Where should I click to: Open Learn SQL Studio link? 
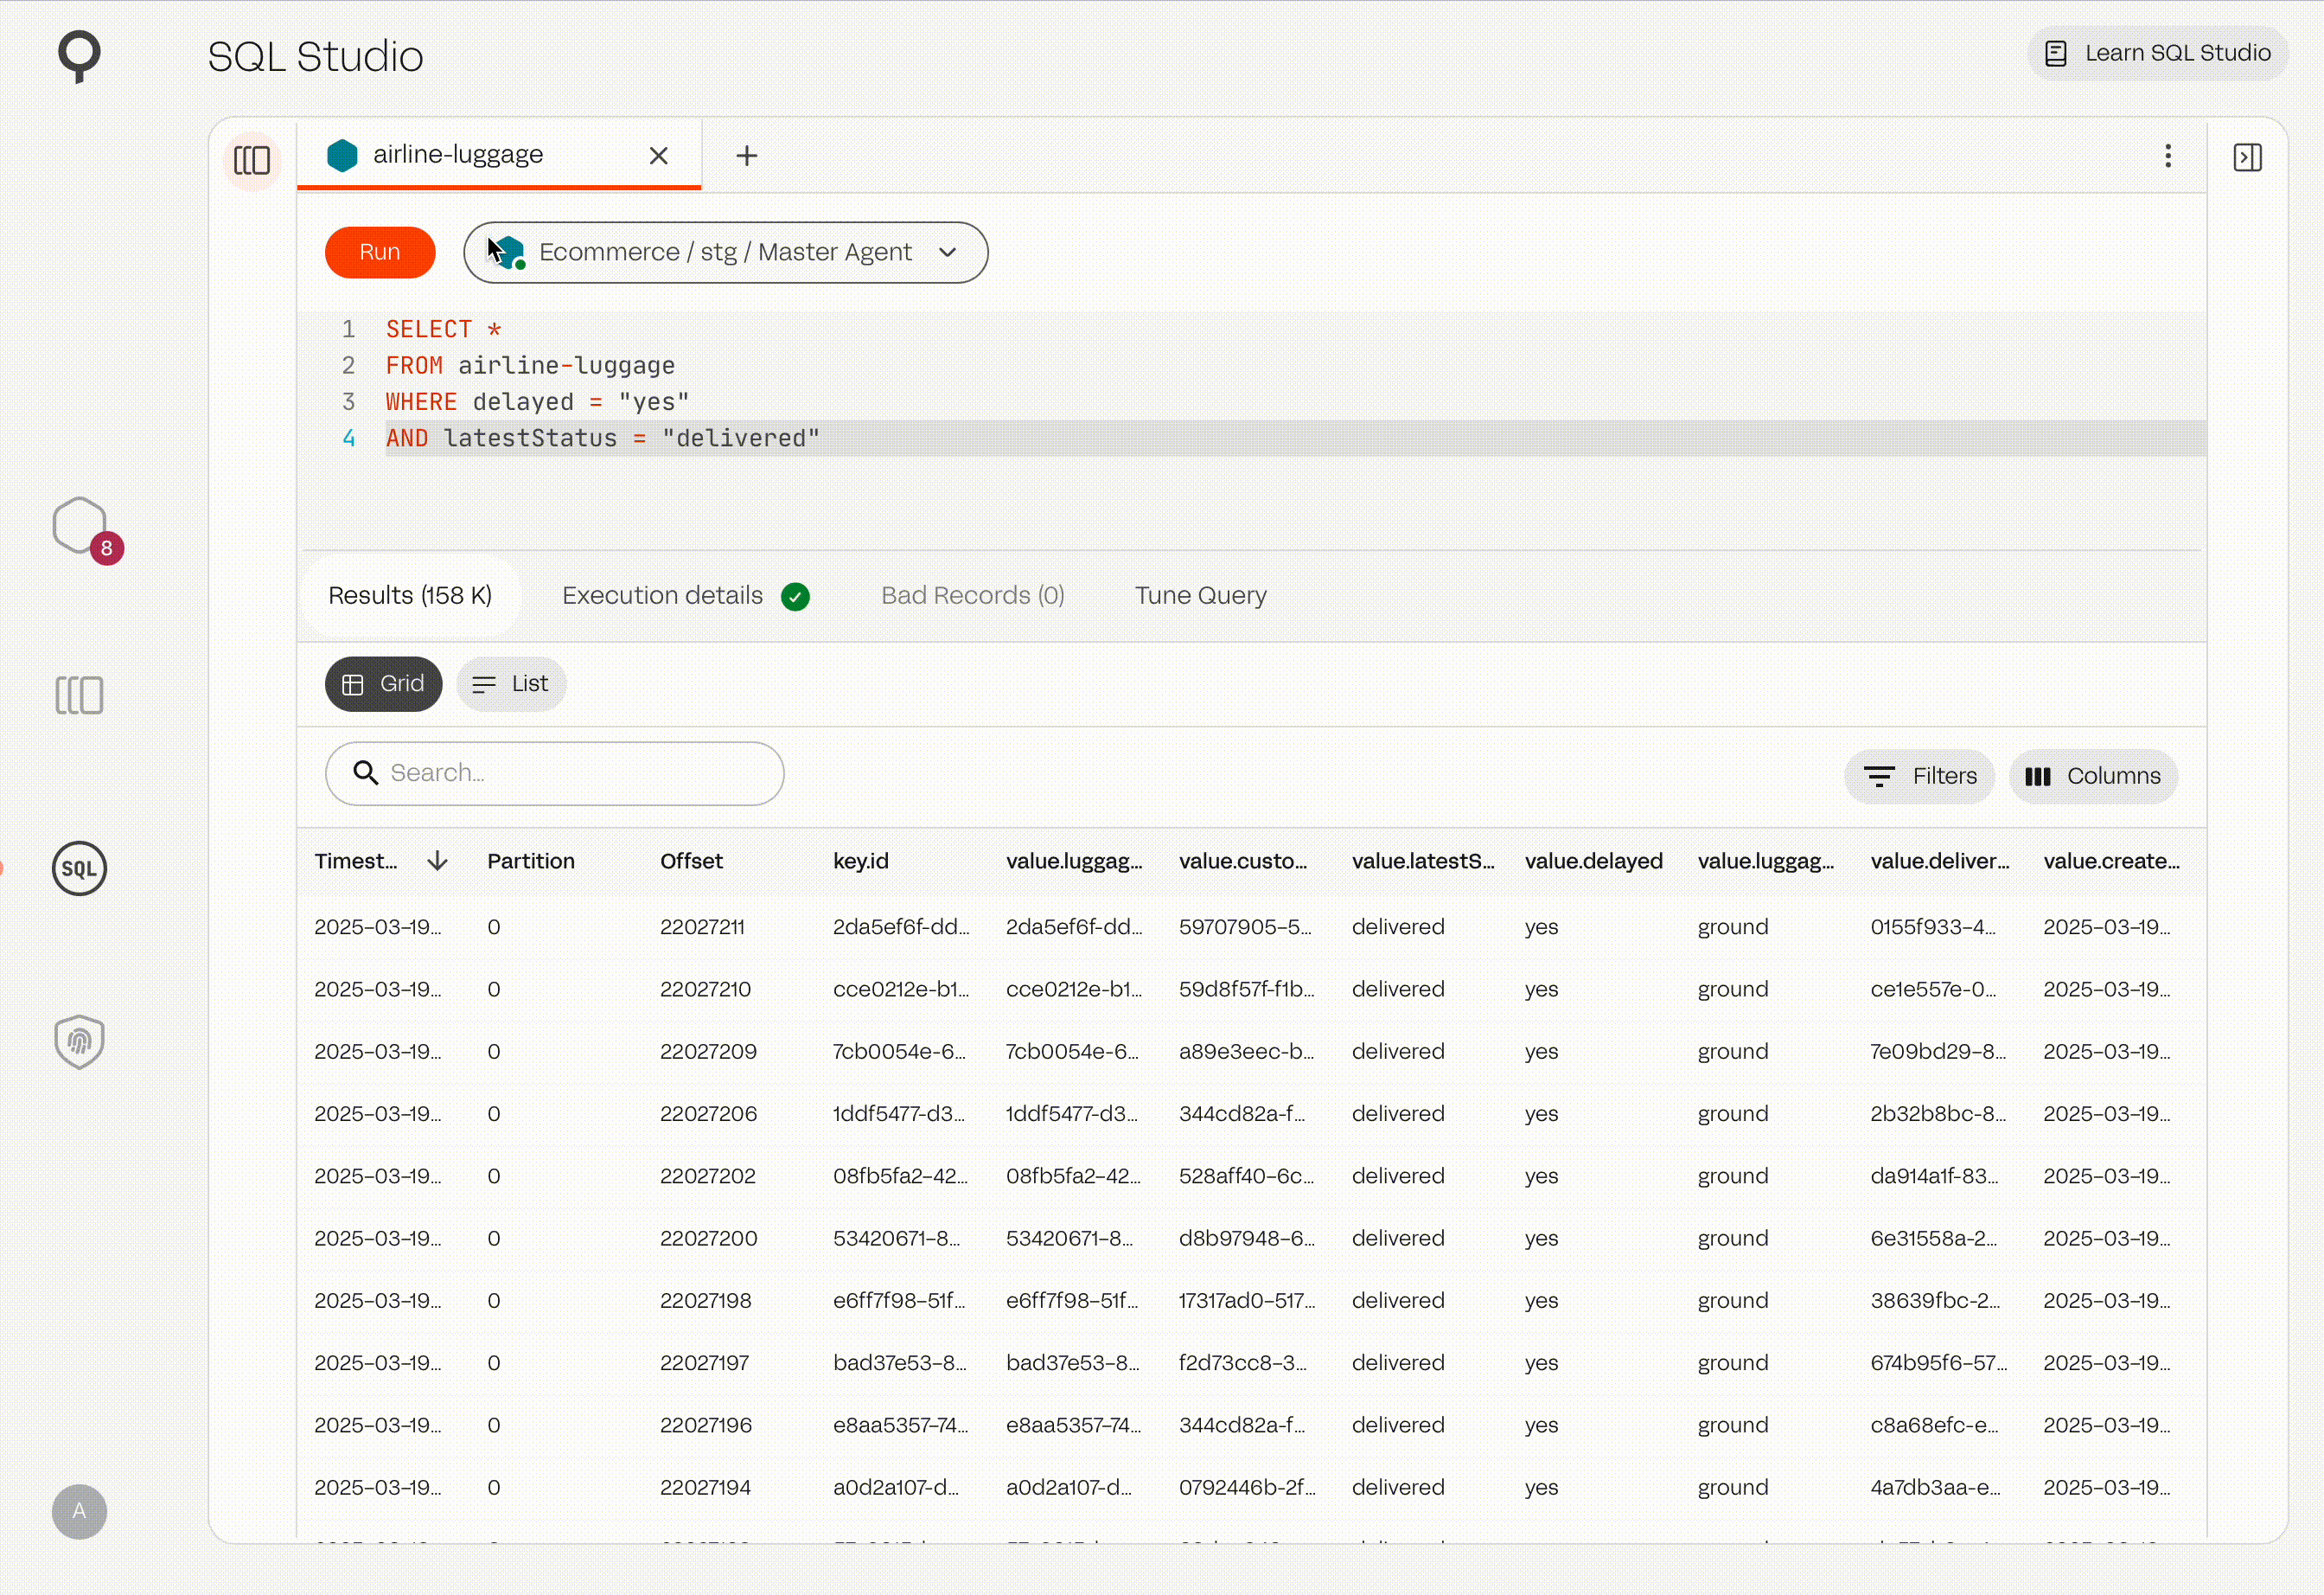coord(2157,53)
